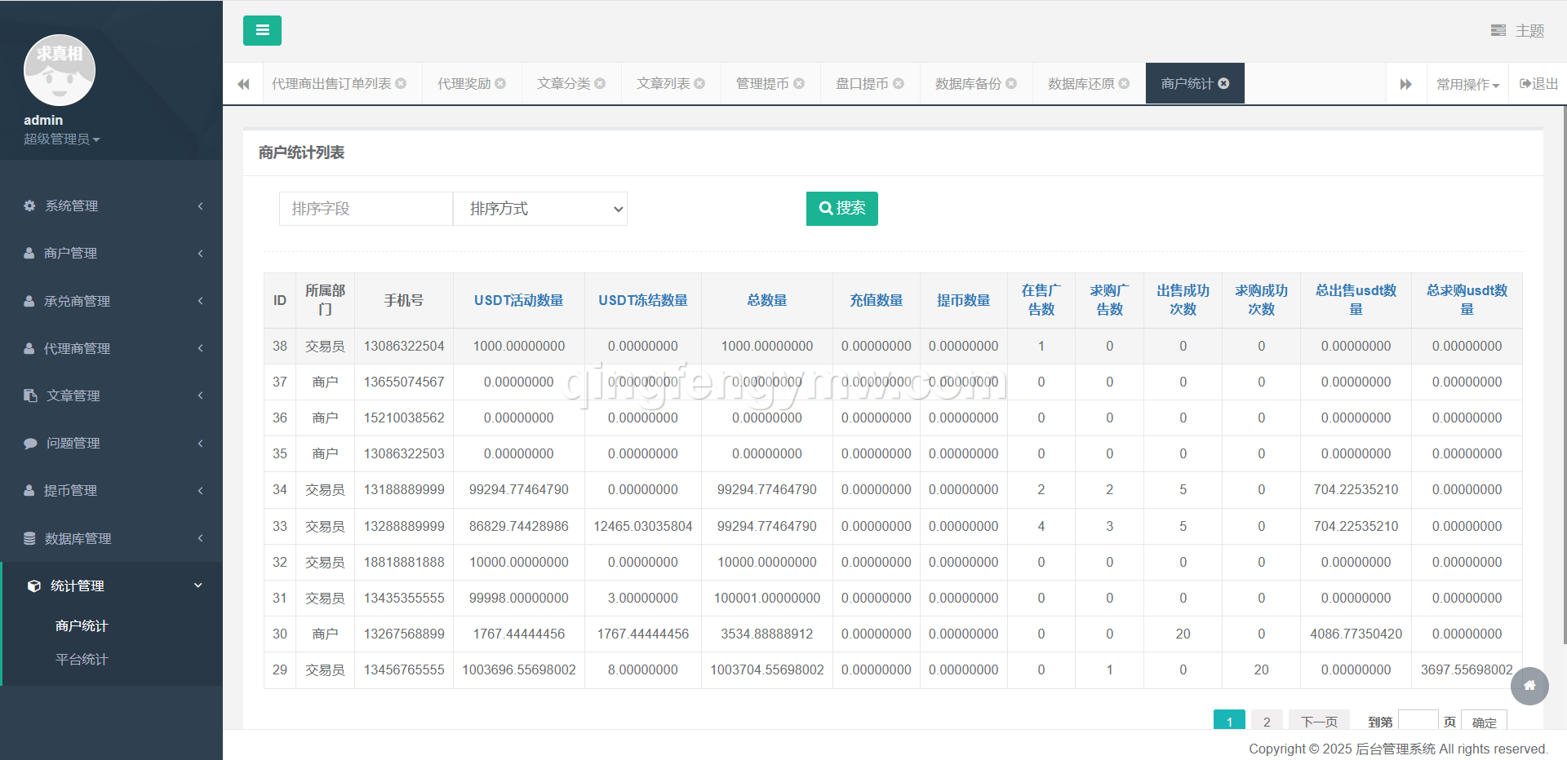Viewport: 1567px width, 760px height.
Task: Open 商户统计 submenu item
Action: pos(82,625)
